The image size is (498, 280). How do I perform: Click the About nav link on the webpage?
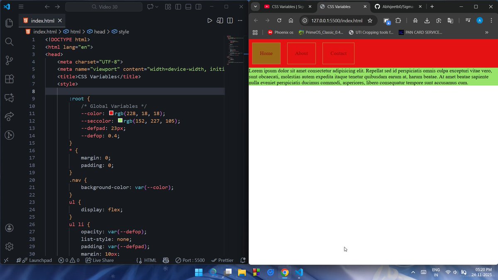point(301,53)
